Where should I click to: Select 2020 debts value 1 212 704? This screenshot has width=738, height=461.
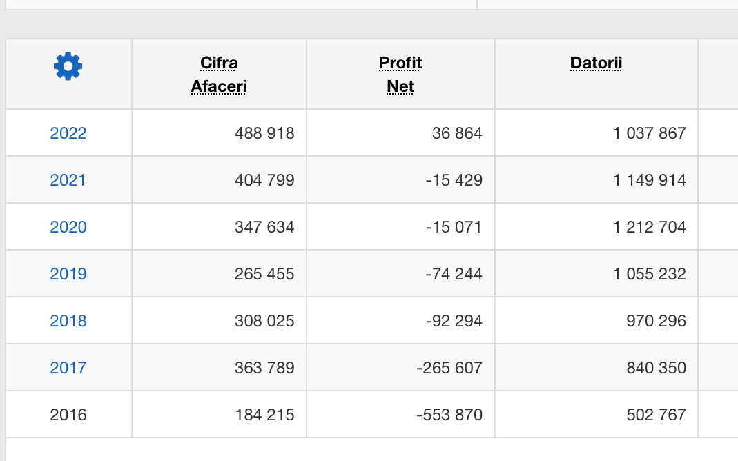point(649,227)
